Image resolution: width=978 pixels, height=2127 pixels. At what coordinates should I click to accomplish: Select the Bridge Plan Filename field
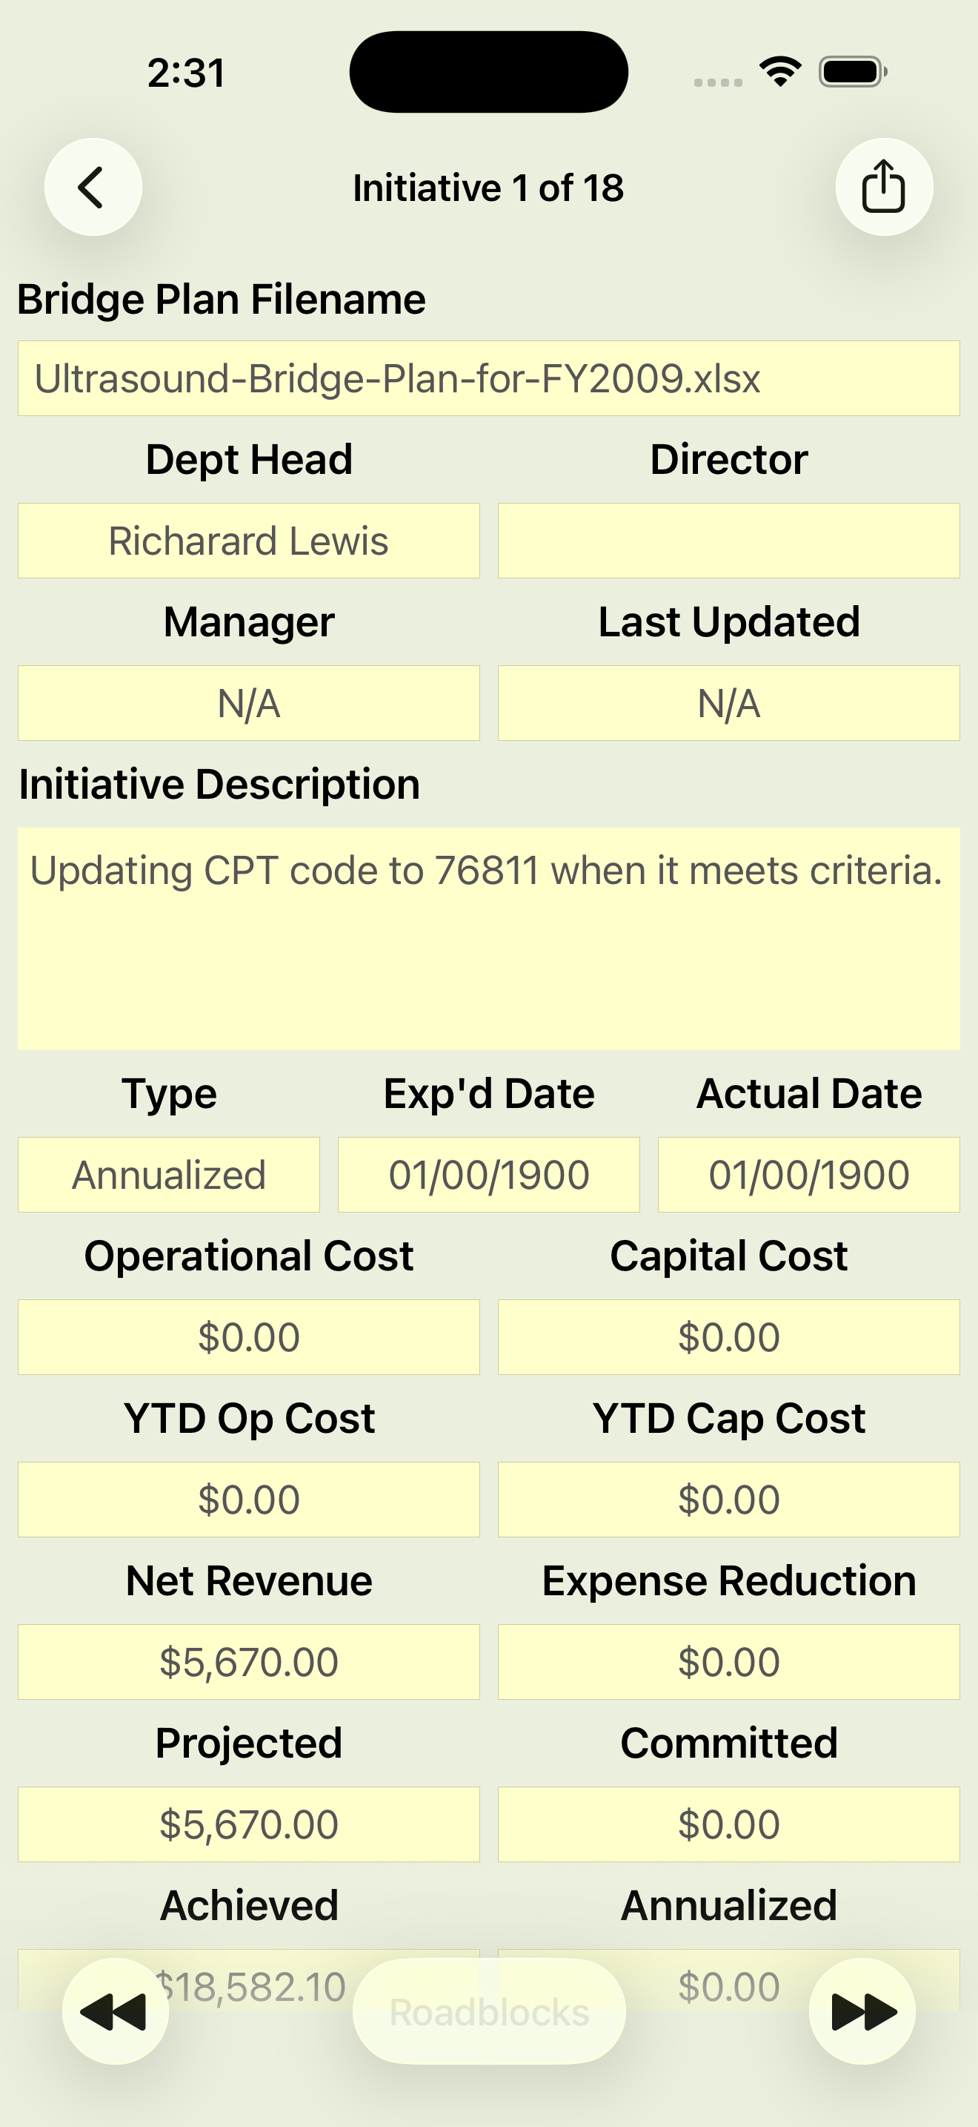[x=489, y=378]
